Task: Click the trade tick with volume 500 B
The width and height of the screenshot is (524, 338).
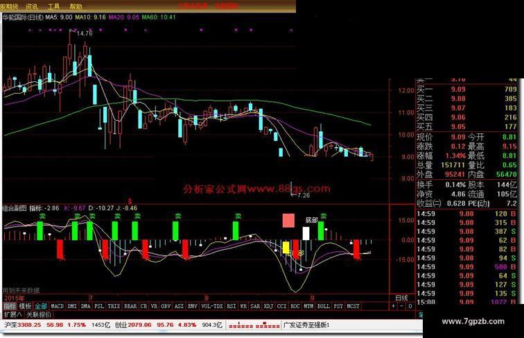Action: 467,267
